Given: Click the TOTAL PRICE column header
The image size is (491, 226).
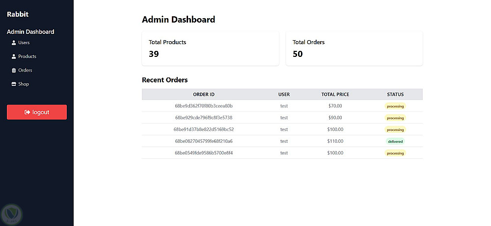Looking at the screenshot, I should [x=335, y=94].
